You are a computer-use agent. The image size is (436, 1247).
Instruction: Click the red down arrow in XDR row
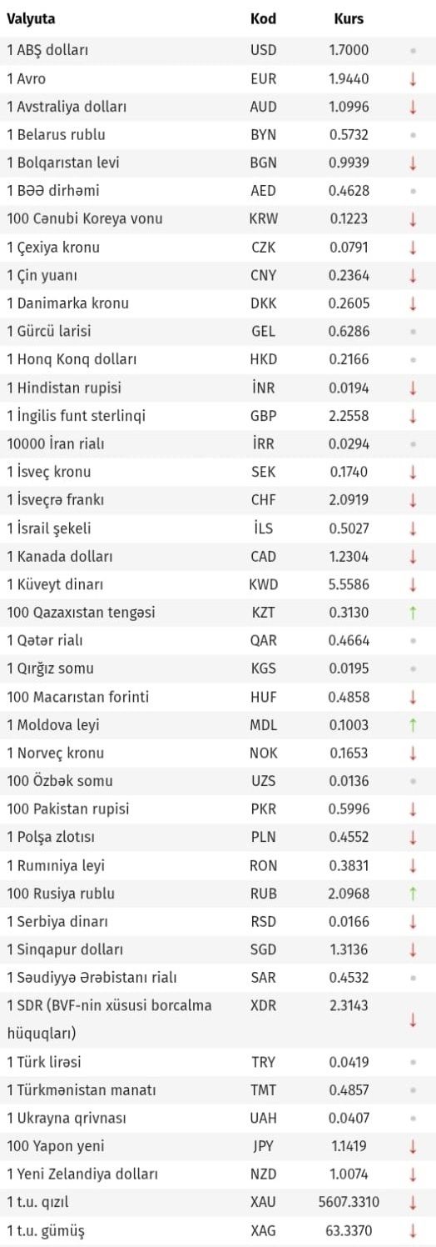click(x=413, y=1019)
